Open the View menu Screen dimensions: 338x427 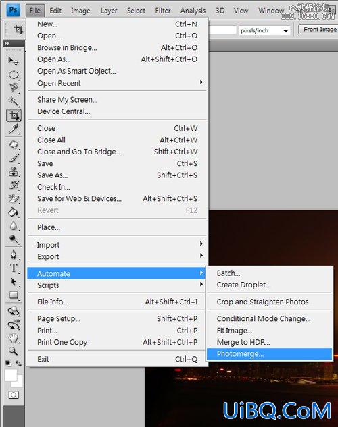point(241,11)
